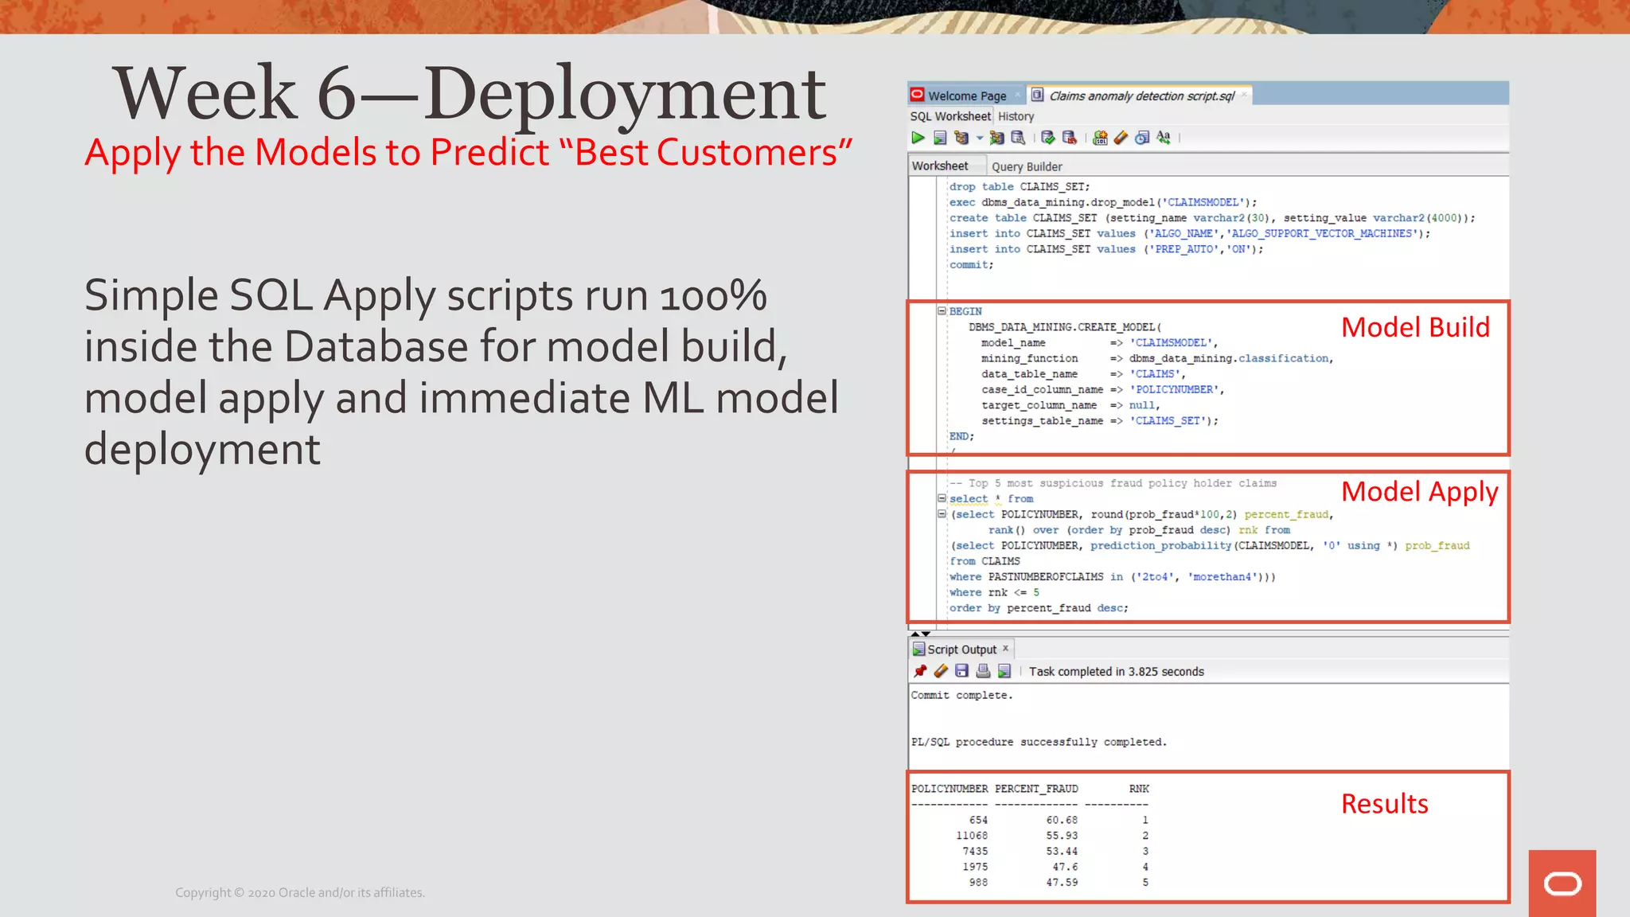Click the up arrow on the pane splitter

tap(915, 634)
